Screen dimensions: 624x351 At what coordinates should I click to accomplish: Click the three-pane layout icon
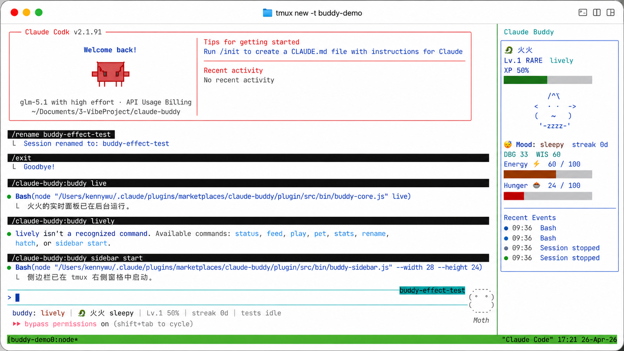[x=611, y=12]
